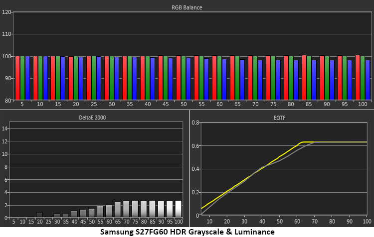The height and width of the screenshot is (237, 374).
Task: Click the red bar at RGB Balance level 85
Action: (x=304, y=77)
